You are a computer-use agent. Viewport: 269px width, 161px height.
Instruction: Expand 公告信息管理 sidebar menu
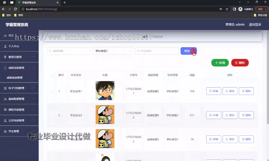pos(19,120)
